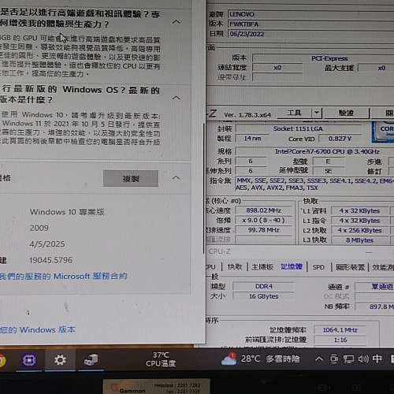Switch to the 快取 tab in CPU-Z
The image size is (394, 394).
(x=235, y=267)
